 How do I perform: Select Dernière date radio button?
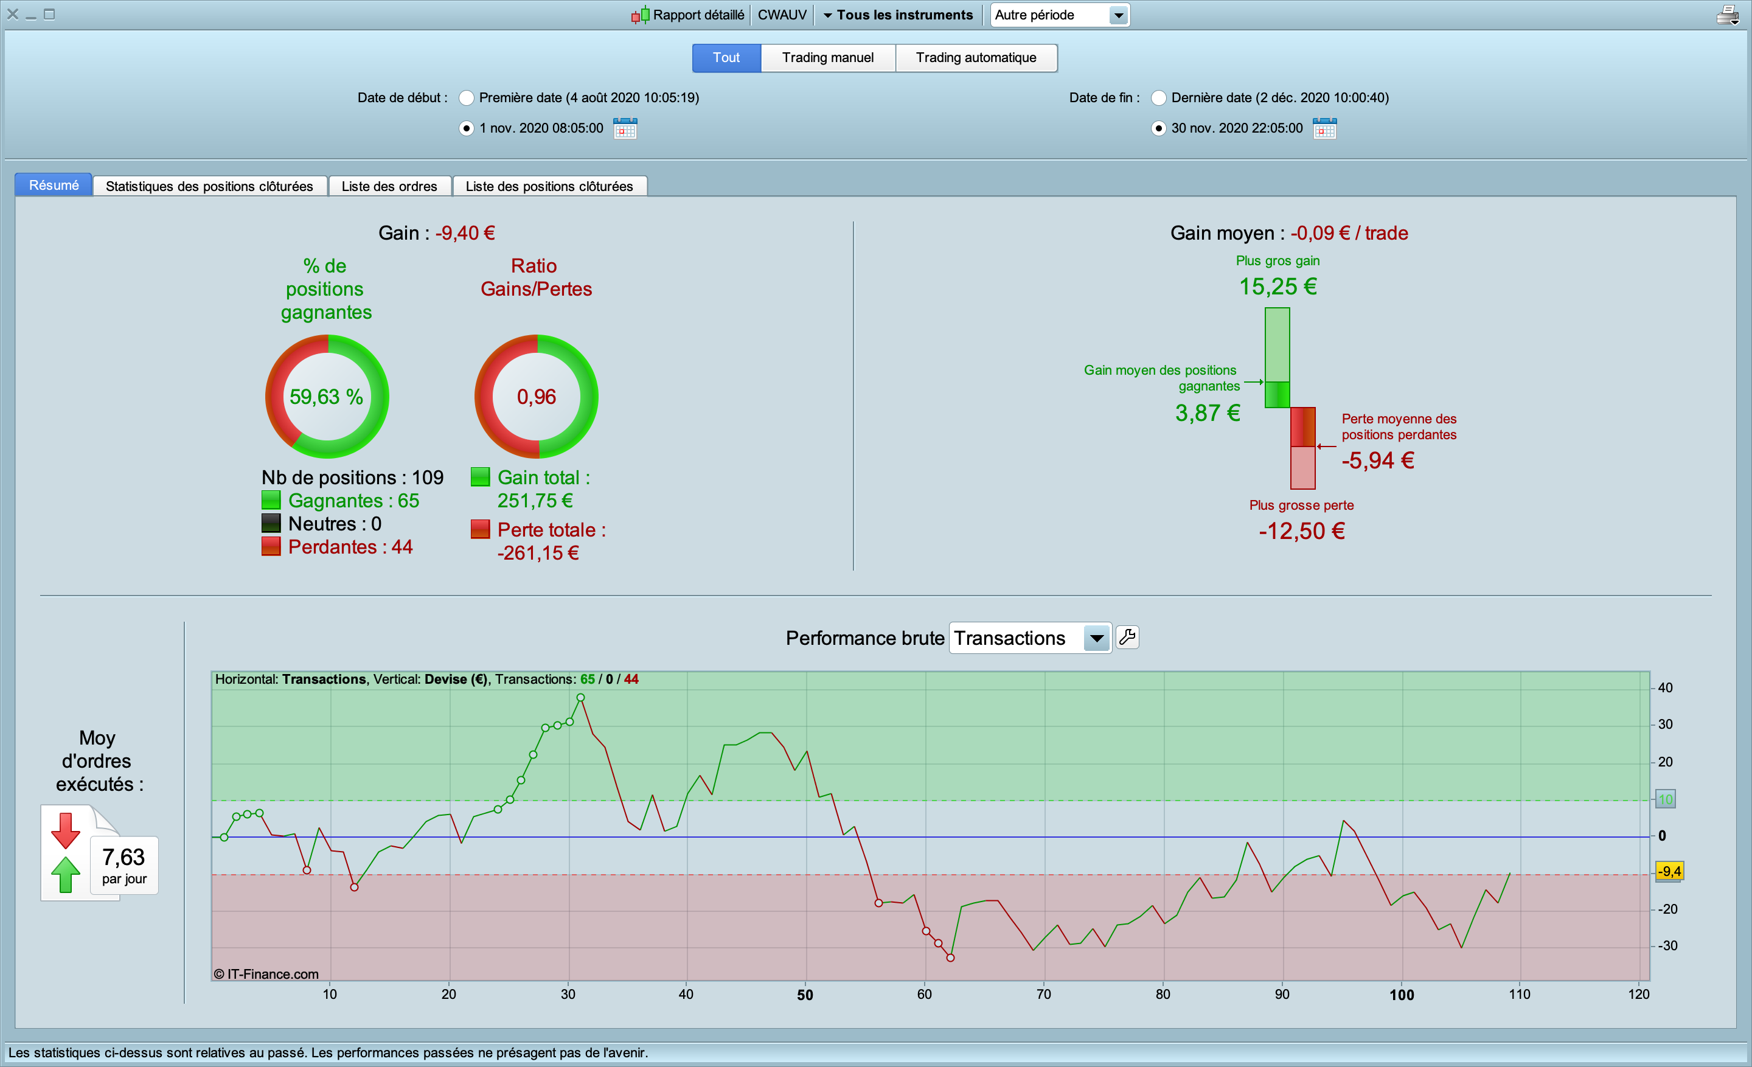point(1158,97)
